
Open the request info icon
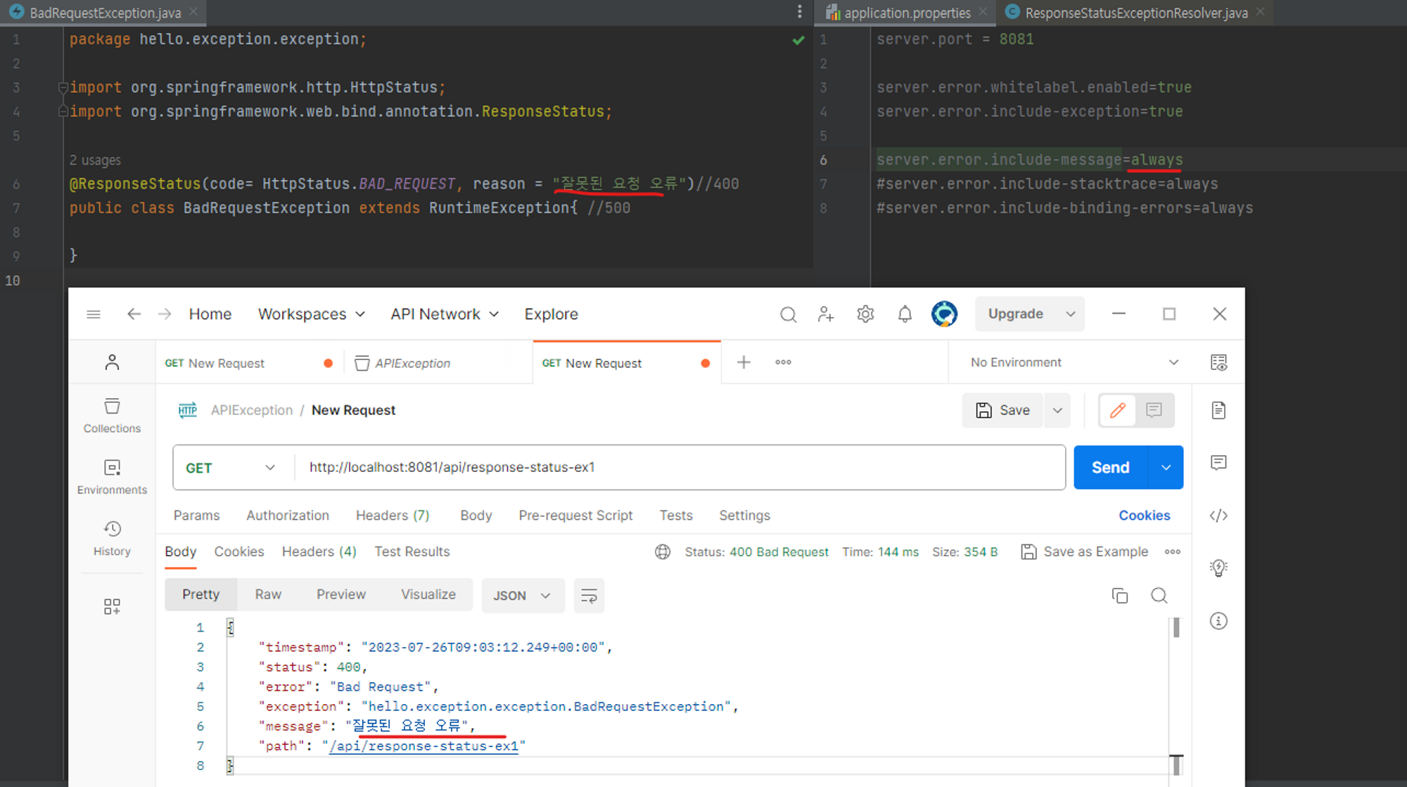click(1218, 621)
